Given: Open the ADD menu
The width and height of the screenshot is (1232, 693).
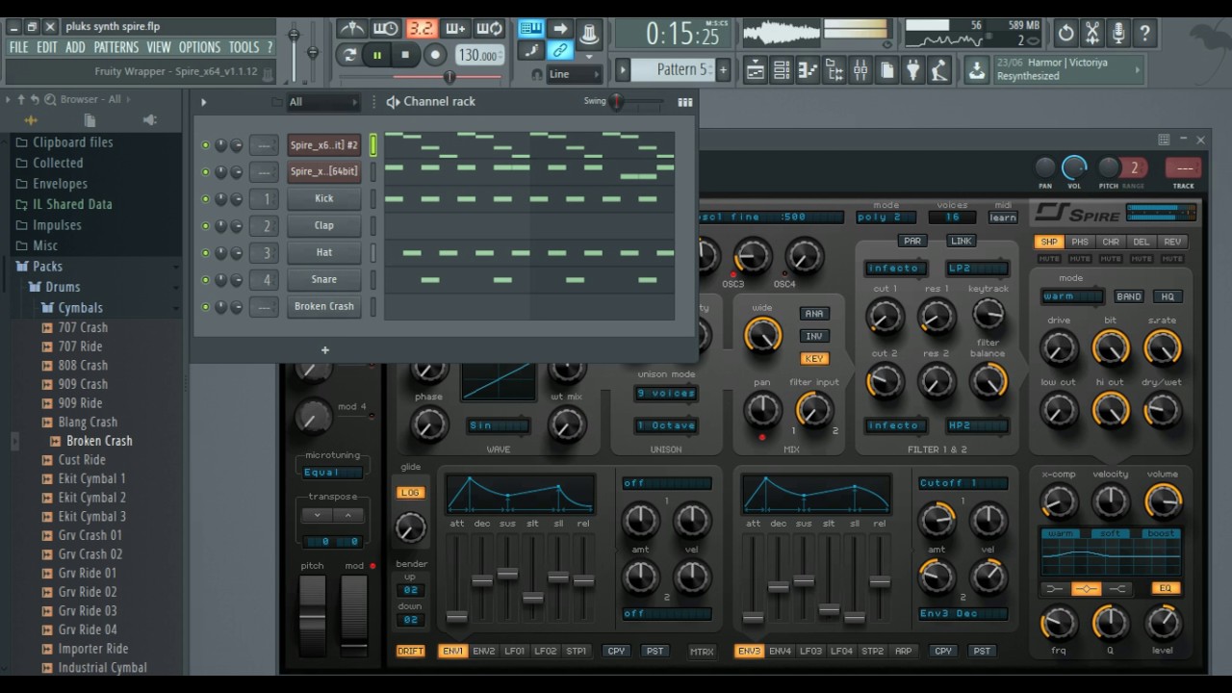Looking at the screenshot, I should (x=75, y=47).
